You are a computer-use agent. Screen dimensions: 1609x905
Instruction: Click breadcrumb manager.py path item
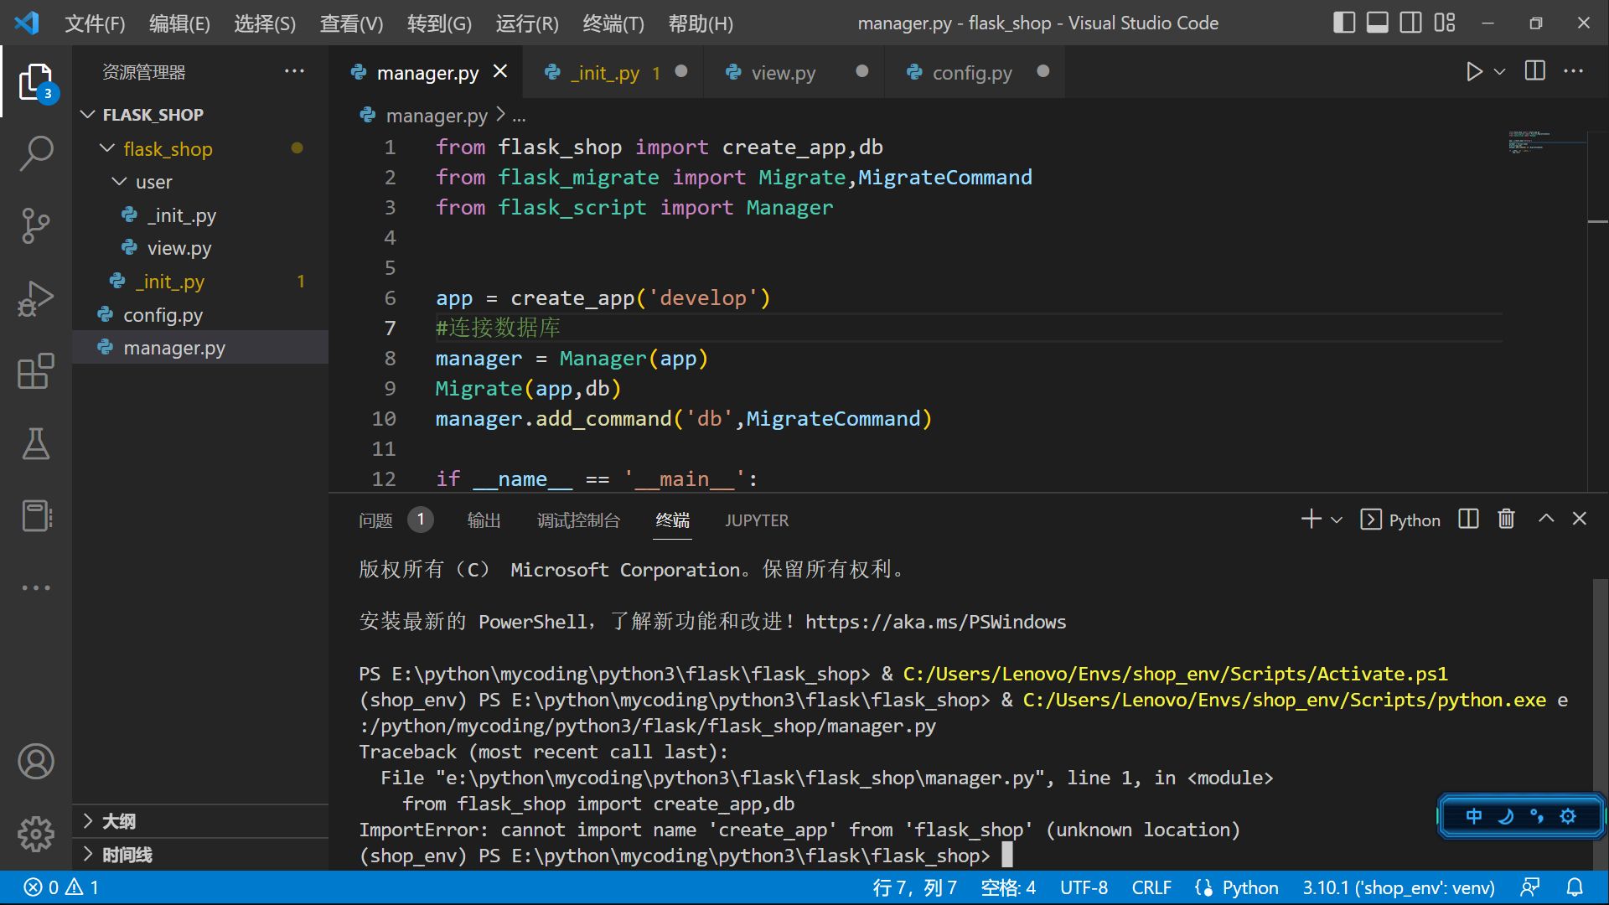[x=436, y=116]
